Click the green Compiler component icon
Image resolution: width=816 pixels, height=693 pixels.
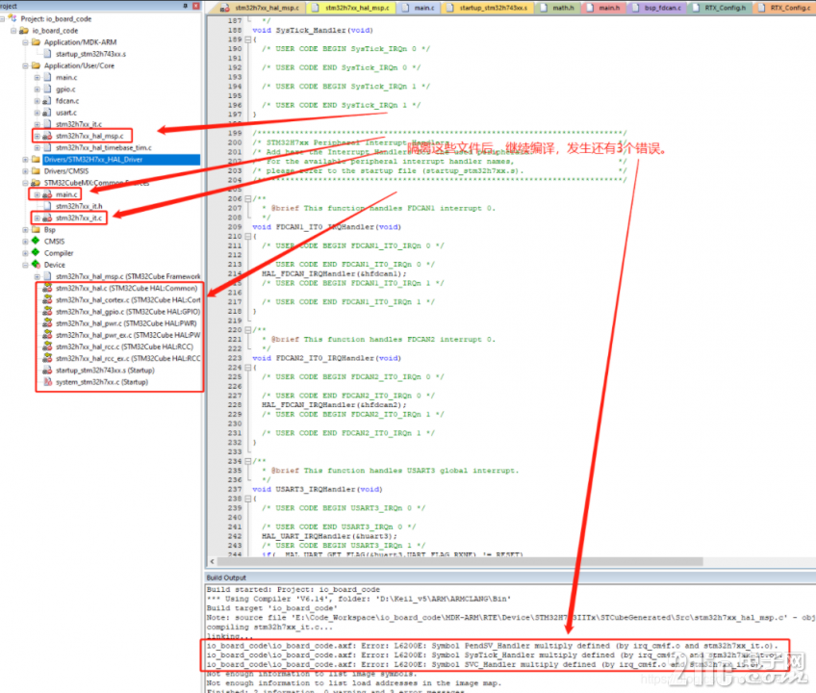(x=36, y=252)
